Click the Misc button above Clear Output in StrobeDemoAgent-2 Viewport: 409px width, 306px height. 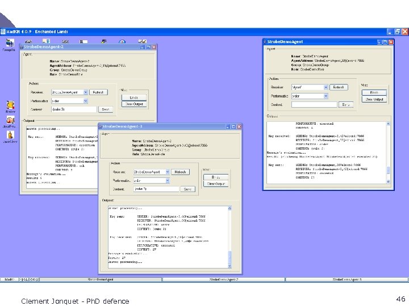(x=134, y=97)
